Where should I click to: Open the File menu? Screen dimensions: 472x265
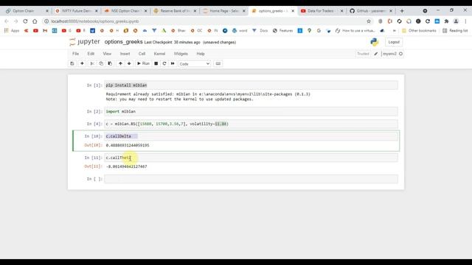(75, 54)
